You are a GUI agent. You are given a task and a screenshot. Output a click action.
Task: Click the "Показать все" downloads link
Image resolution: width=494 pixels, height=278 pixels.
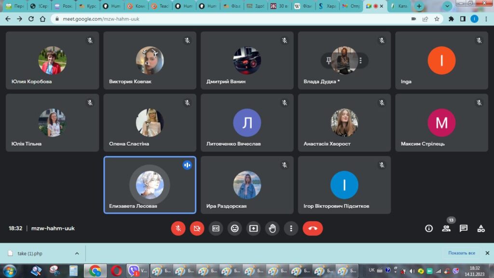point(462,253)
